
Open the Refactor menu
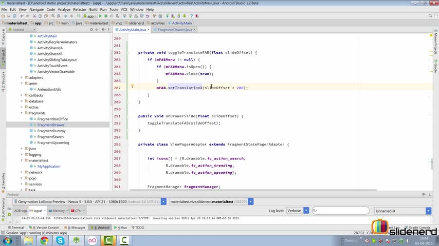[80, 9]
